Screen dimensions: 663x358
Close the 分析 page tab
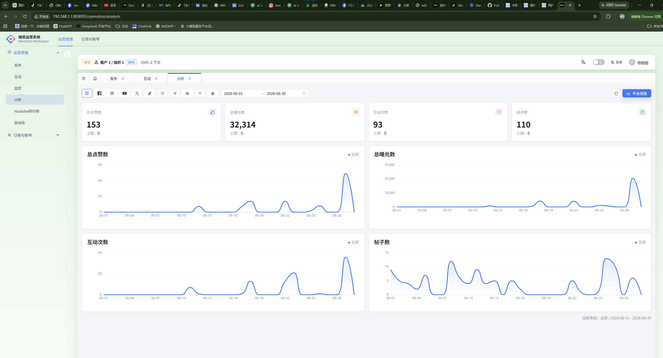click(190, 78)
